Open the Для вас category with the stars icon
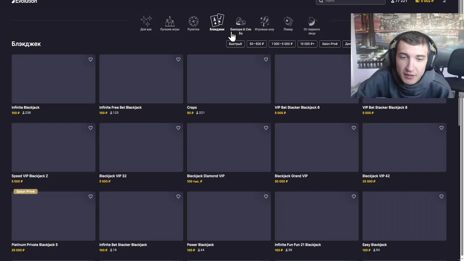464x261 pixels. click(x=146, y=24)
